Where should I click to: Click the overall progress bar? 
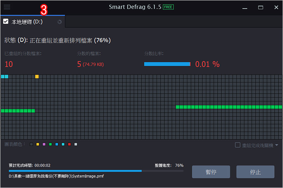pos(96,171)
